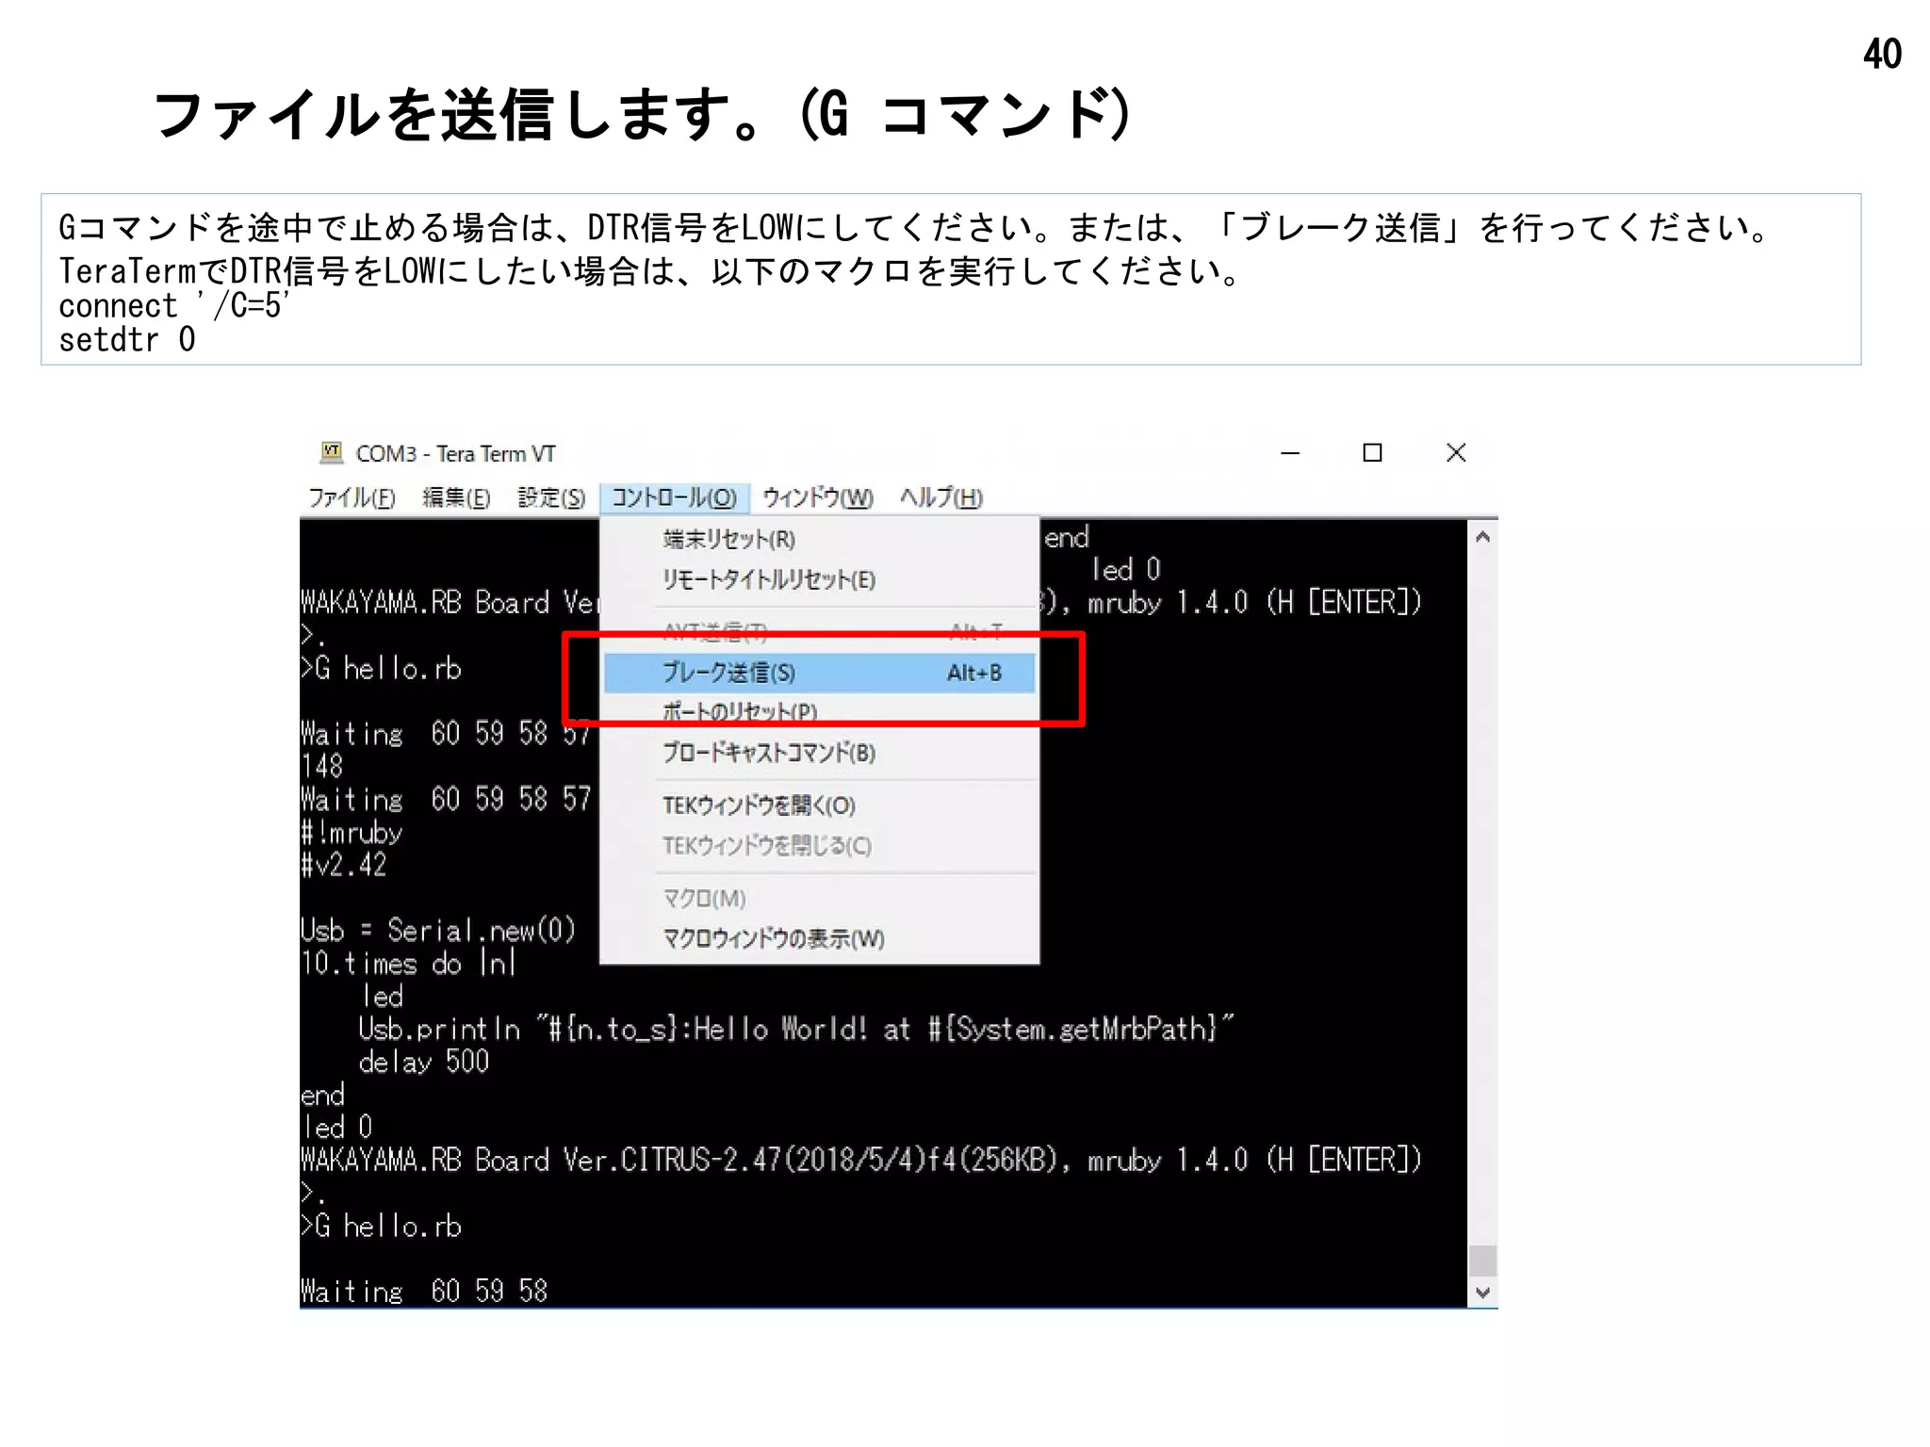Click the 'delay 500' terminal line

point(424,1062)
